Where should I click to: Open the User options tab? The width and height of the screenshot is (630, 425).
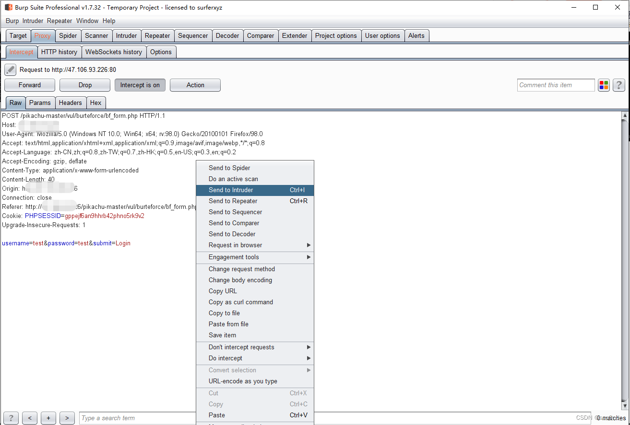pos(382,35)
